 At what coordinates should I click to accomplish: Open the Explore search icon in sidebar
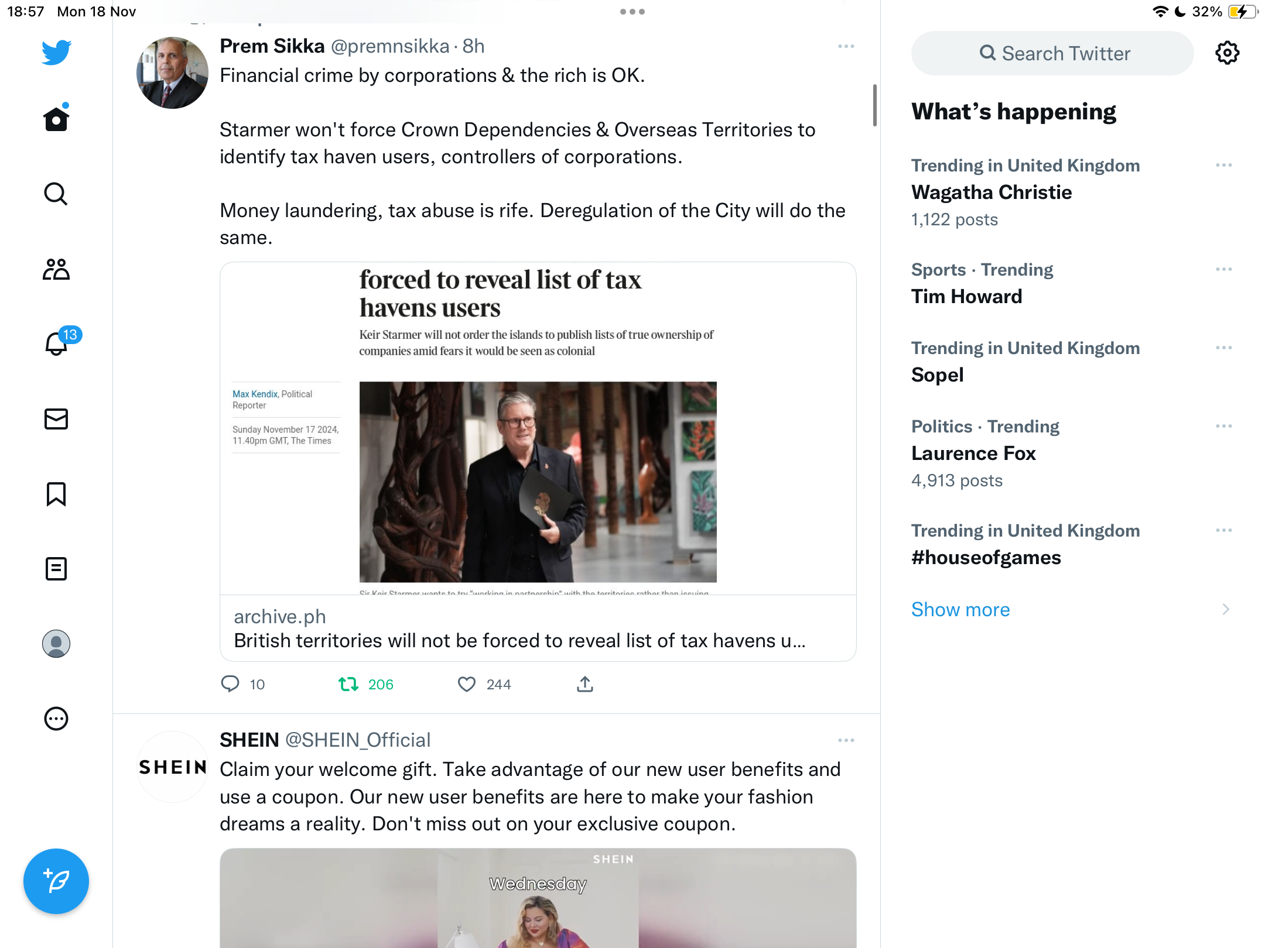[56, 194]
